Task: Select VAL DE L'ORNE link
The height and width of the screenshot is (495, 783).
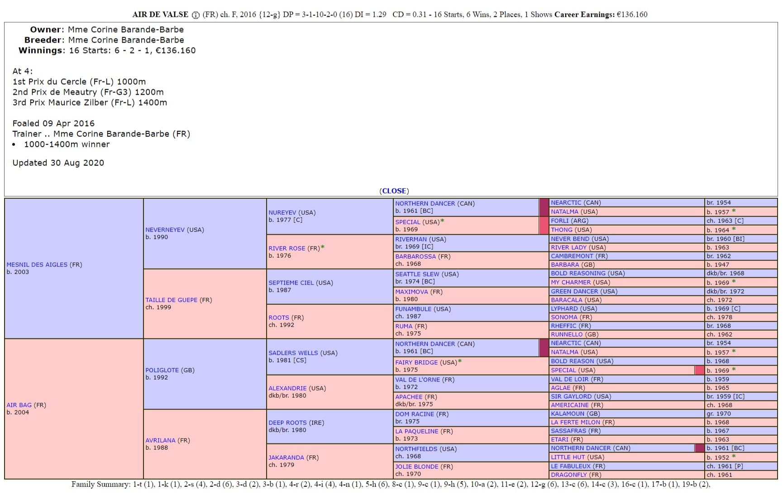Action: pos(418,380)
